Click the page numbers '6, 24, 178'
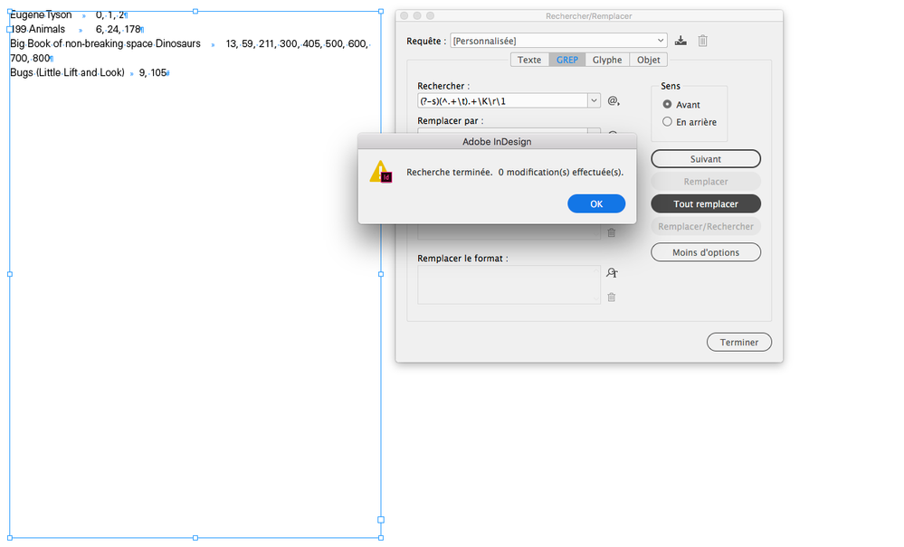This screenshot has width=904, height=547. tap(119, 29)
